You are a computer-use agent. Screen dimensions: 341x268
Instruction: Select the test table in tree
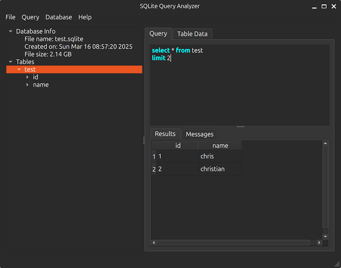click(x=74, y=69)
